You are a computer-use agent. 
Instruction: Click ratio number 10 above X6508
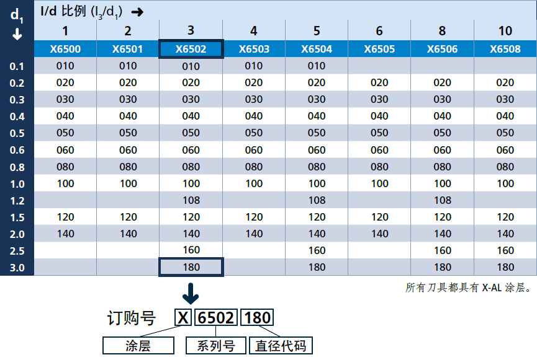point(505,31)
